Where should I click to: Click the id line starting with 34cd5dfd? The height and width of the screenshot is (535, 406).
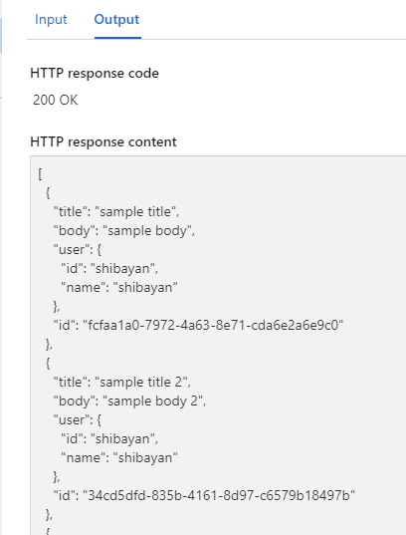pyautogui.click(x=204, y=495)
